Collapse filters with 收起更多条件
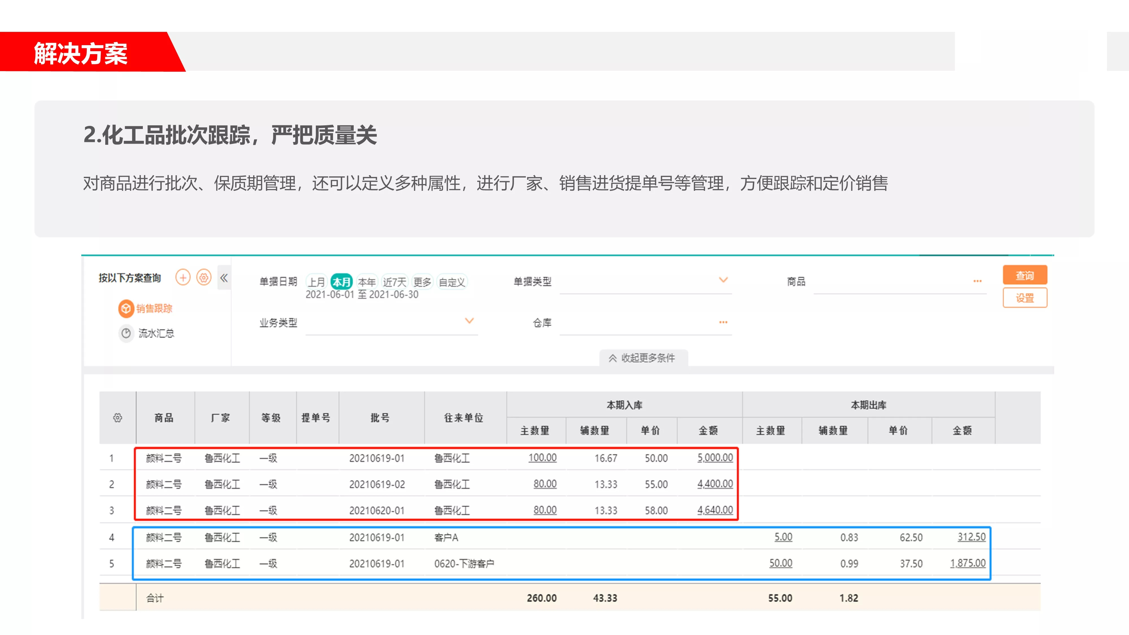Viewport: 1129px width, 635px height. 643,358
